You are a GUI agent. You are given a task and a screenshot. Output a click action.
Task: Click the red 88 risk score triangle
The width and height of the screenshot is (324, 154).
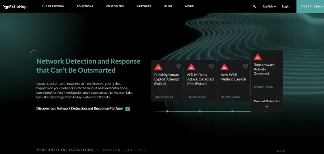pyautogui.click(x=191, y=67)
